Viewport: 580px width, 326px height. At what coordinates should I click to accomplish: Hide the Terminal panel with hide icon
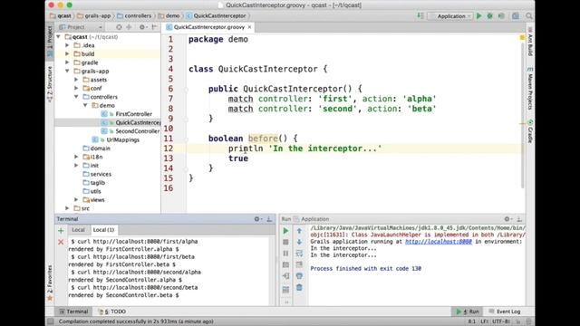point(269,219)
